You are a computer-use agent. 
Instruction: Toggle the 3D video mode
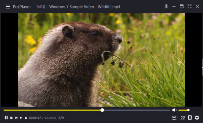(x=183, y=118)
